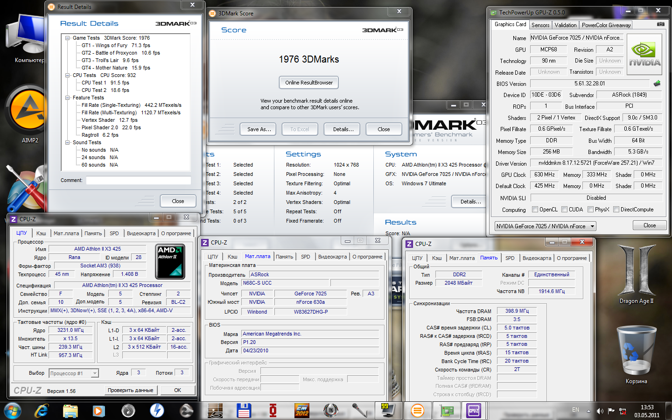Click the Online ResultBrowser button

(309, 83)
